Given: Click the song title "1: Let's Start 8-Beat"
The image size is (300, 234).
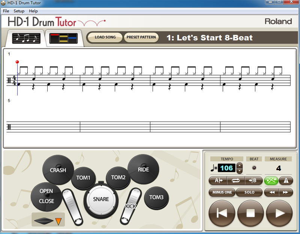Looking at the screenshot, I should coord(210,38).
